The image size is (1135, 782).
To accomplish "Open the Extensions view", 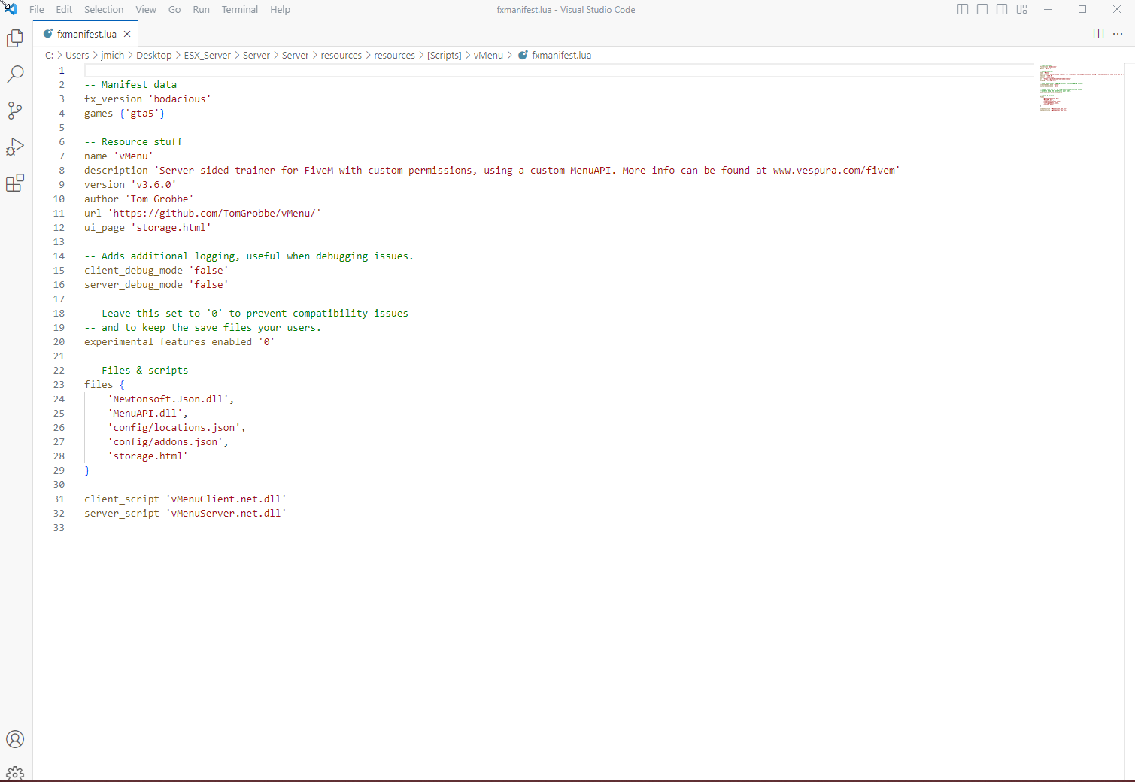I will pyautogui.click(x=15, y=183).
